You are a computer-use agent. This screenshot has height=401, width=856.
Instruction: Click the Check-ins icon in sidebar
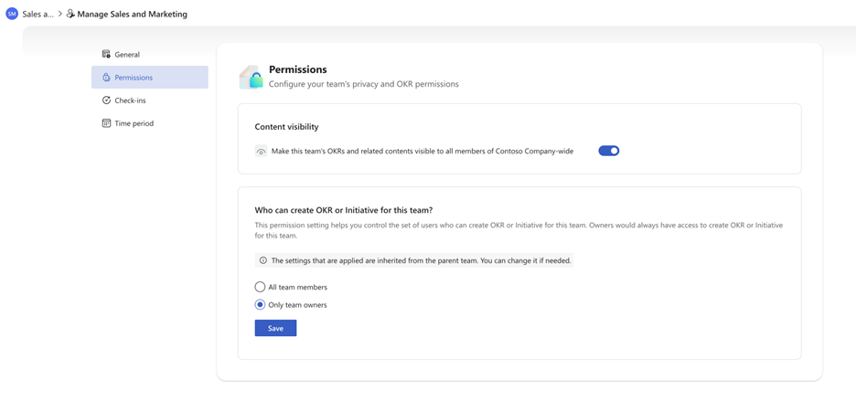[106, 100]
